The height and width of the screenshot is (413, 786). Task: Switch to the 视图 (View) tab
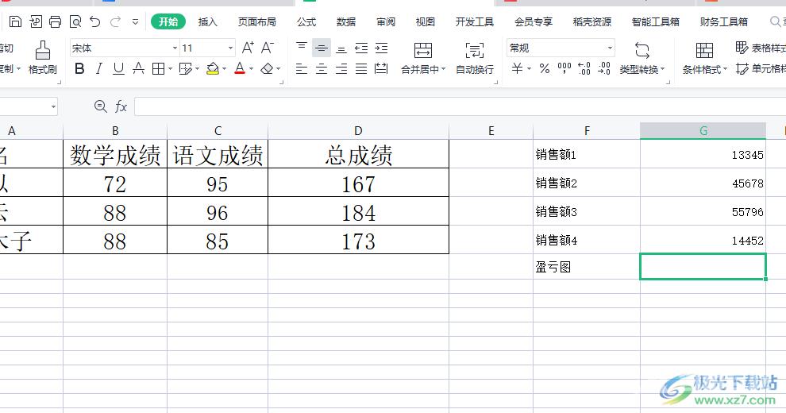pos(425,22)
